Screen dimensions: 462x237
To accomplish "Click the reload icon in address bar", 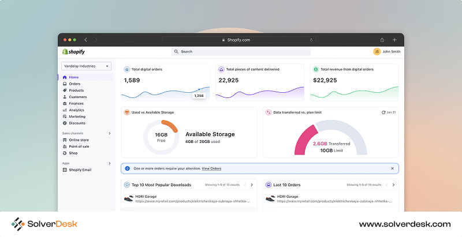I will 311,40.
